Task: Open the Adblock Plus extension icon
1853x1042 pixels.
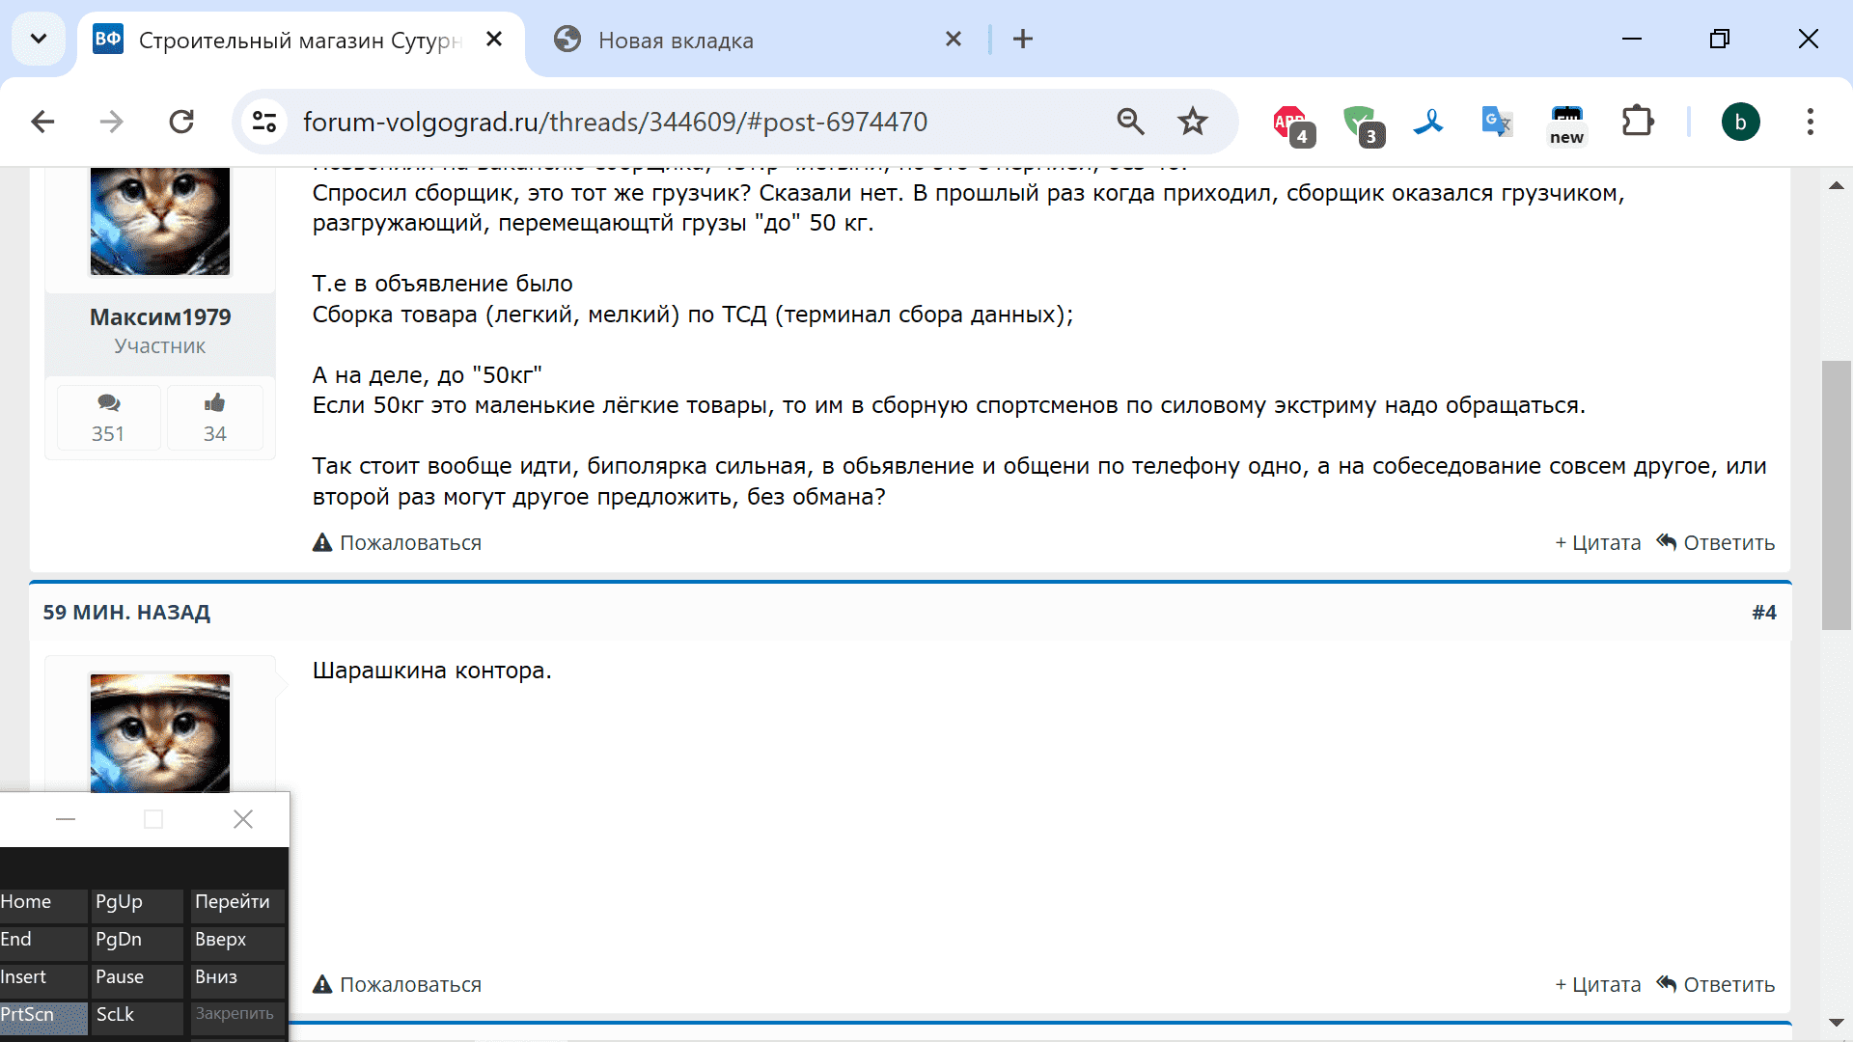Action: click(1290, 123)
